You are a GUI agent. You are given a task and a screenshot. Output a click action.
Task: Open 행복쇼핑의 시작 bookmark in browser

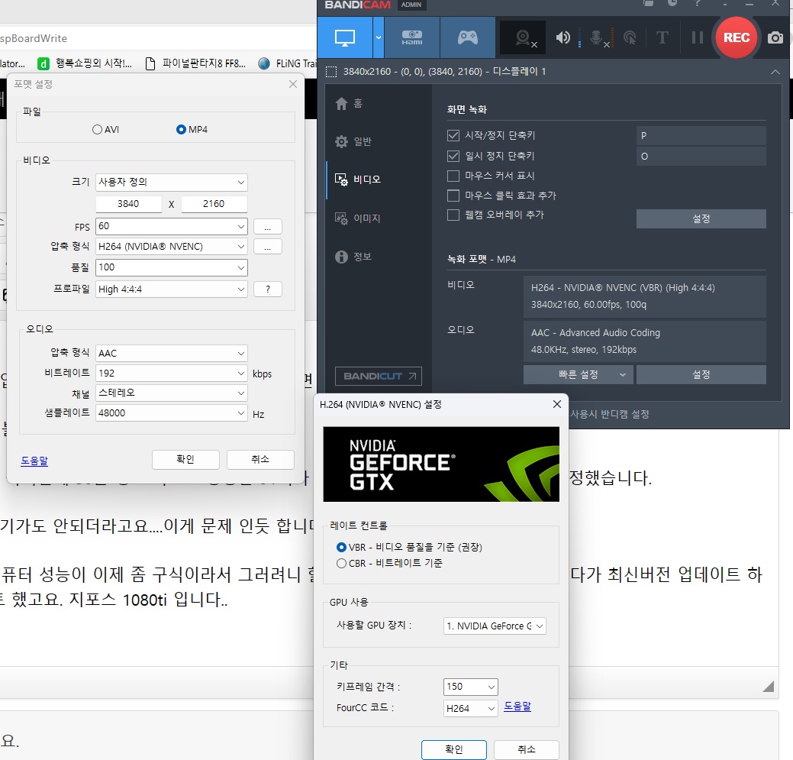tap(85, 63)
